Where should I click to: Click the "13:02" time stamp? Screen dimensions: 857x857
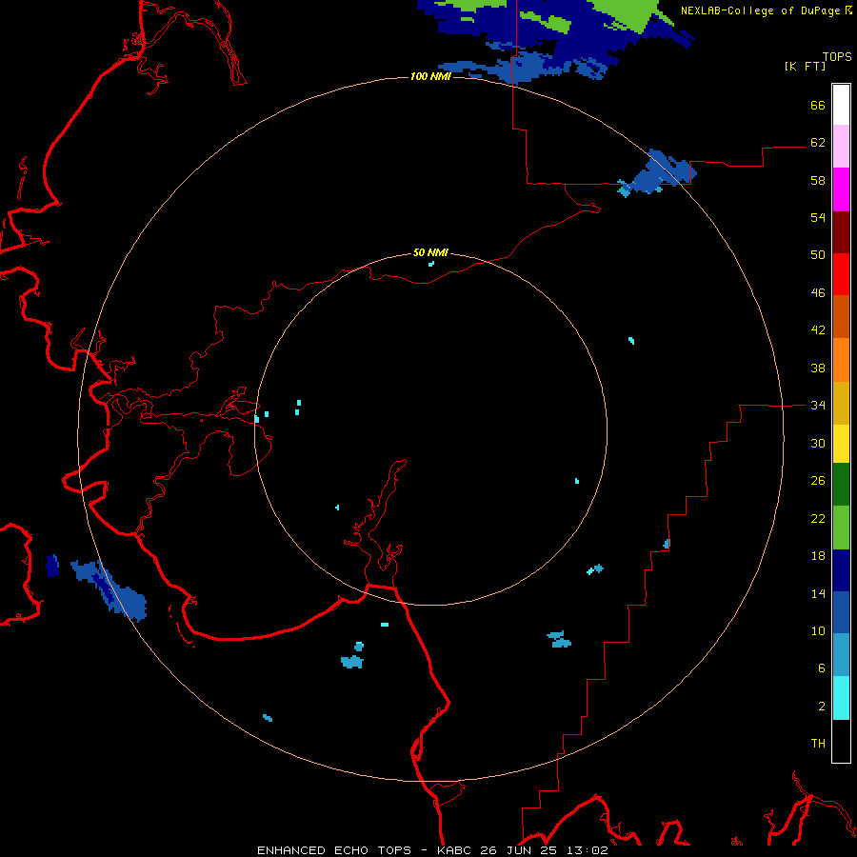tap(588, 850)
